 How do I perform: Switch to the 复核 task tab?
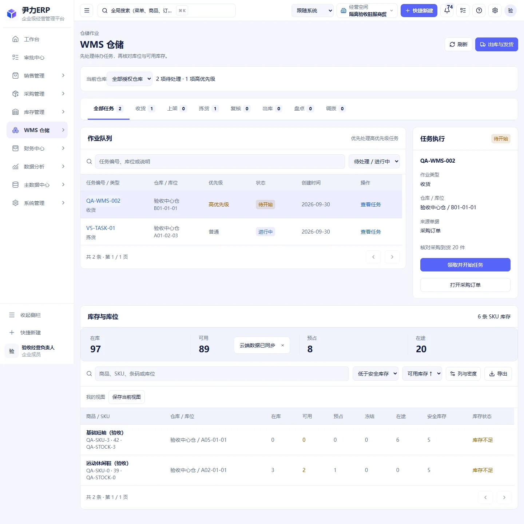[241, 108]
